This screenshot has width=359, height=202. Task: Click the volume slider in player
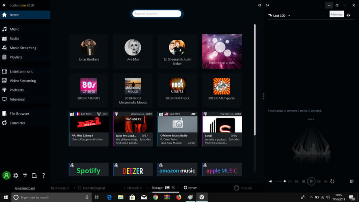280,181
